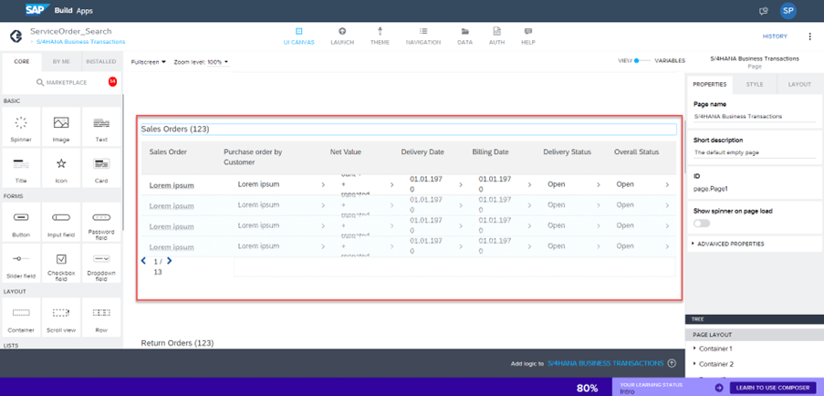Edit the Page name input field
824x396 pixels.
pos(754,117)
